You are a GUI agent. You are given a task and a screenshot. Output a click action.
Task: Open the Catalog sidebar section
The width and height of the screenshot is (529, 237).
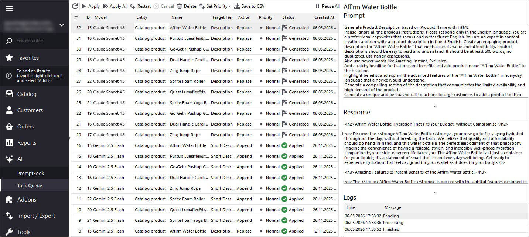pyautogui.click(x=34, y=94)
